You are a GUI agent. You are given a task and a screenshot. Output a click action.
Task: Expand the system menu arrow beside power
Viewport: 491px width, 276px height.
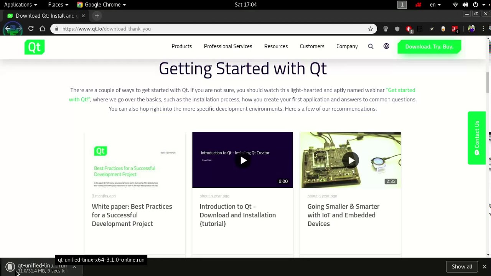(x=484, y=5)
